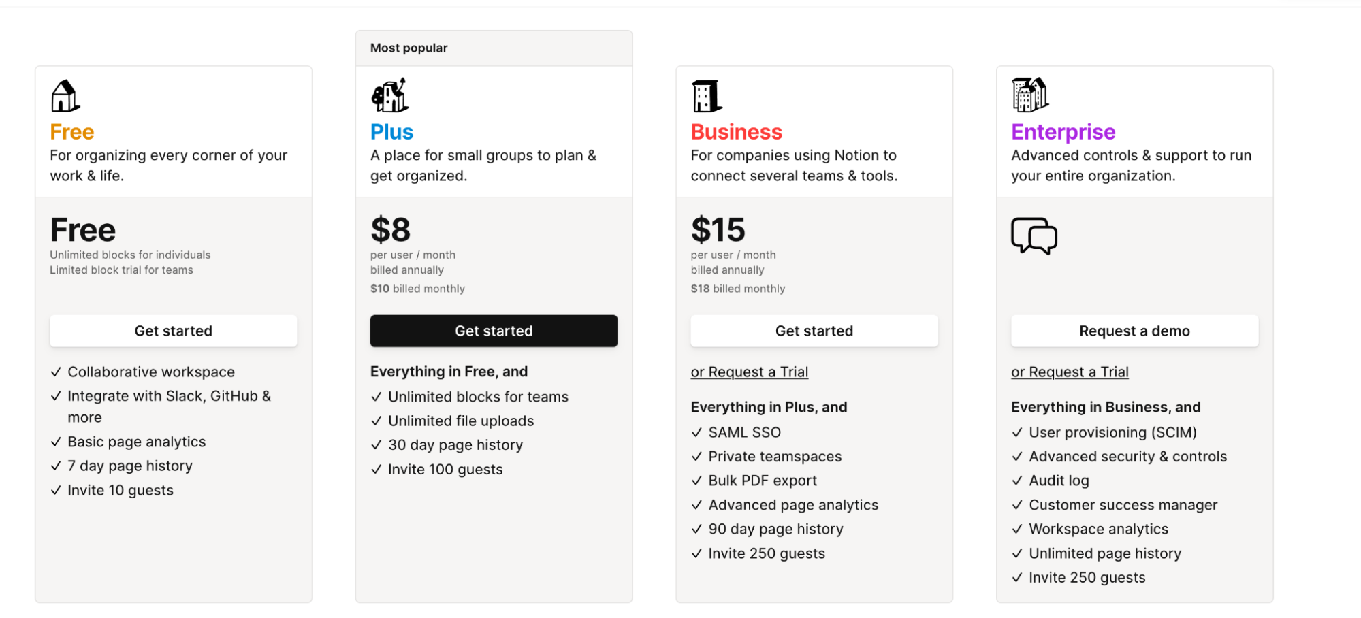Select the Plus plan heading
The height and width of the screenshot is (618, 1361).
click(391, 131)
